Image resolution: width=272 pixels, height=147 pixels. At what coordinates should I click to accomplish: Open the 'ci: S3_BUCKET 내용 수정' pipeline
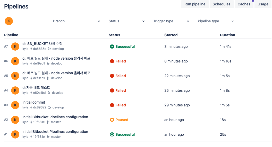(42, 44)
